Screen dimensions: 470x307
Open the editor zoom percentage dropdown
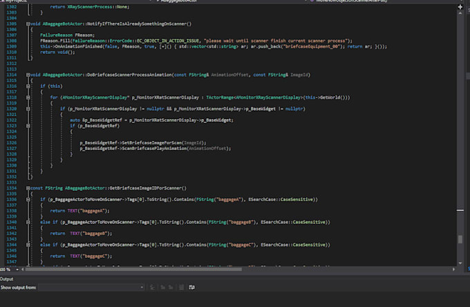tap(17, 270)
